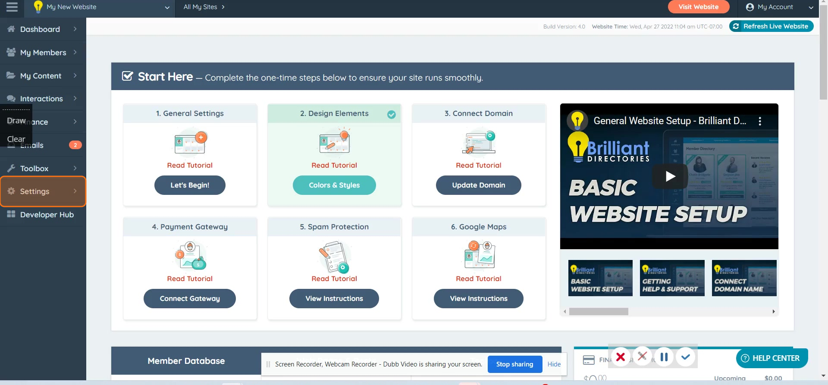This screenshot has width=828, height=385.
Task: Pause the screen recording
Action: coord(664,357)
